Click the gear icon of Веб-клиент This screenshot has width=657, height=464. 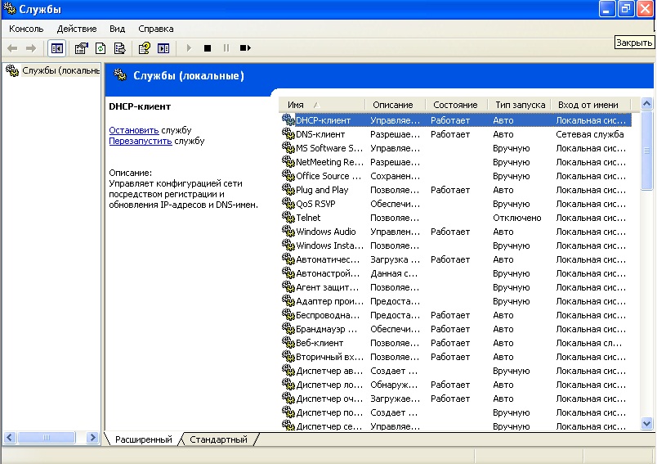288,343
